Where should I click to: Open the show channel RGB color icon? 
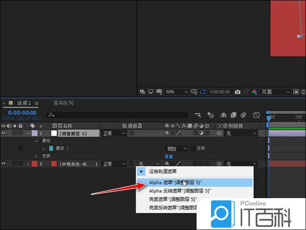(254, 92)
